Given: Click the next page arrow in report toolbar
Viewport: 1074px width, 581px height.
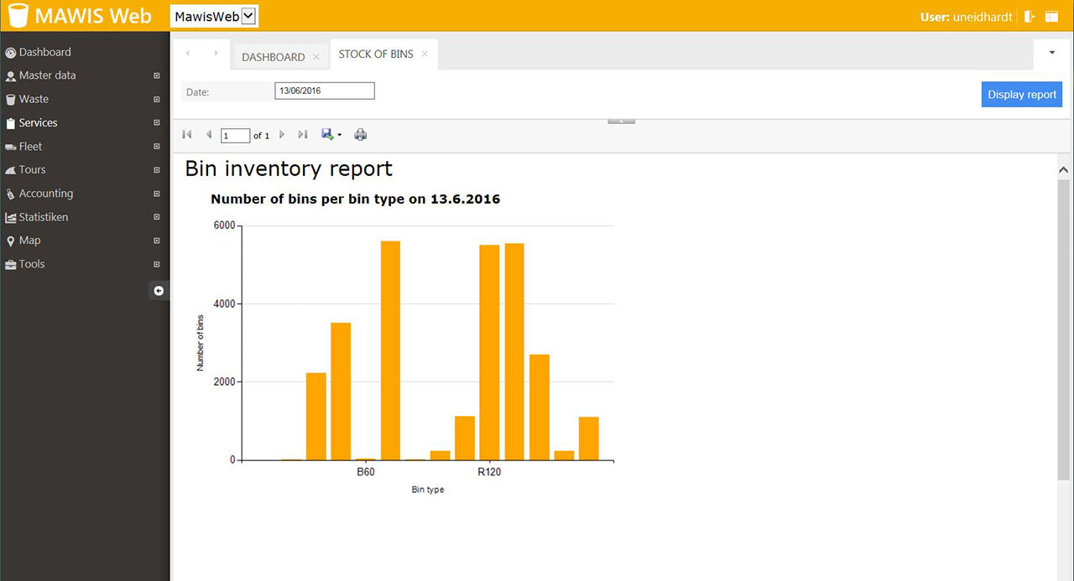Looking at the screenshot, I should (282, 135).
